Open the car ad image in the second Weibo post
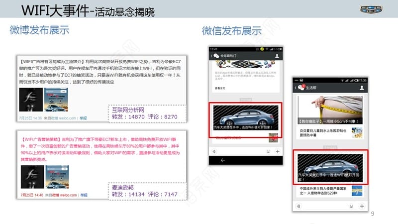The height and width of the screenshot is (224, 398). (57, 177)
